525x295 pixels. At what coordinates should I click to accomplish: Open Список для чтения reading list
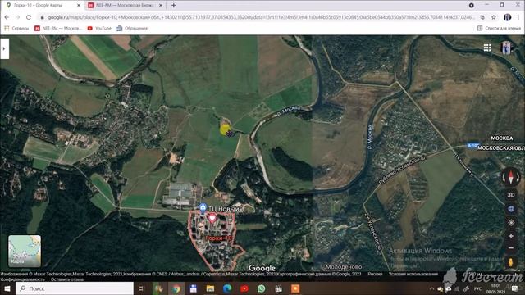tap(499, 29)
